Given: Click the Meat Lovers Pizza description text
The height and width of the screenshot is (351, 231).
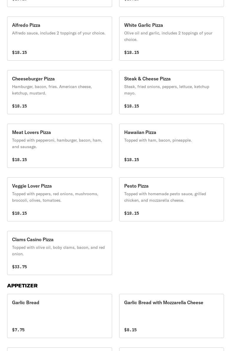Looking at the screenshot, I should (x=57, y=143).
